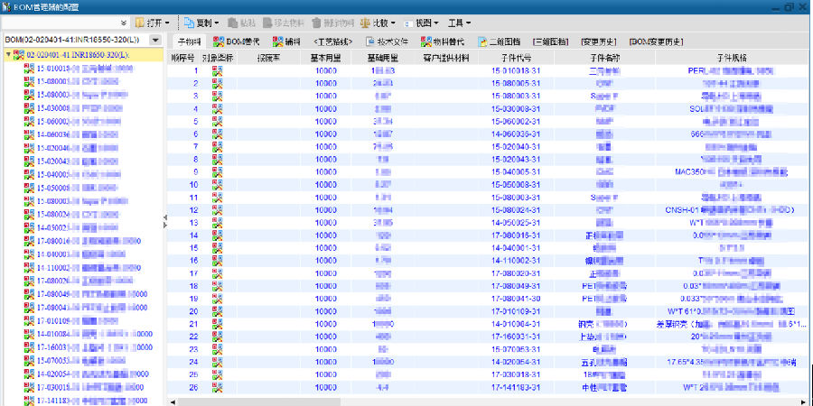Open the 技术文件 tab
This screenshot has height=406, width=813.
pos(388,42)
